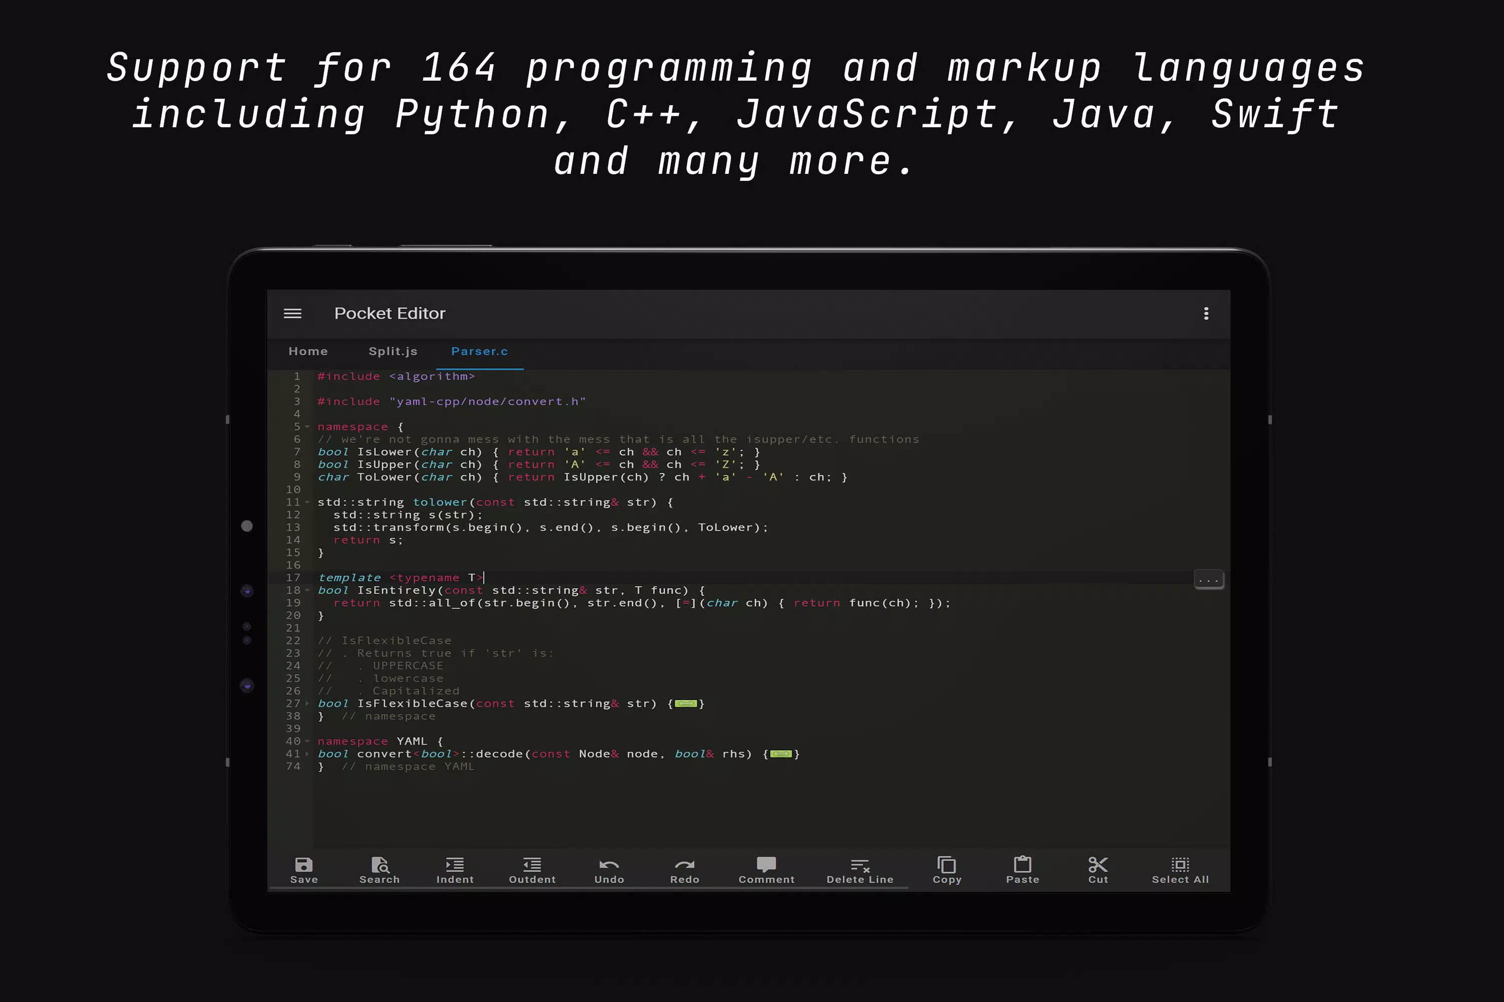1504x1002 pixels.
Task: Switch to the Split.js tab
Action: 393,352
